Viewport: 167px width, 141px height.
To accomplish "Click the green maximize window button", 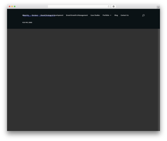I will coord(15,6).
